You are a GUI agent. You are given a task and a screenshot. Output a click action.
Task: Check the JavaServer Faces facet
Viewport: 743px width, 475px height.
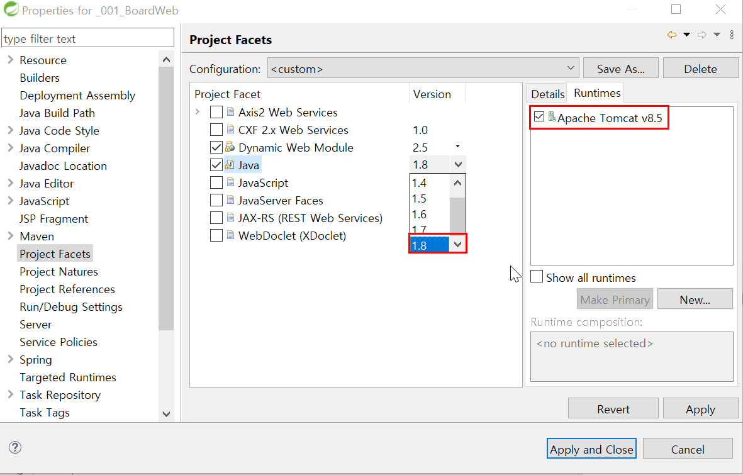216,200
